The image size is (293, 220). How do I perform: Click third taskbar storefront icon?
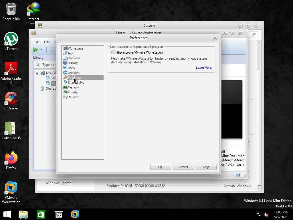pos(59,214)
